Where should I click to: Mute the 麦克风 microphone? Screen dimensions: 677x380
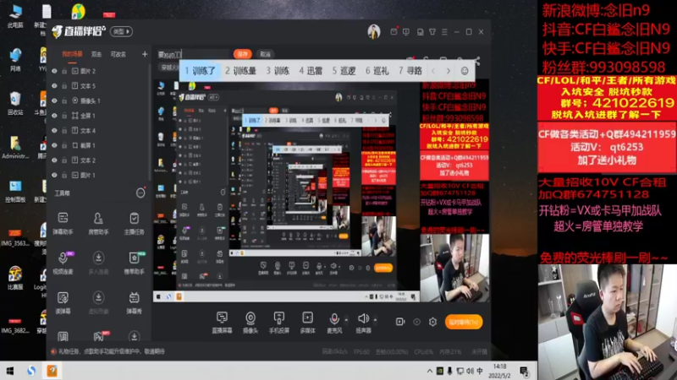click(x=334, y=323)
